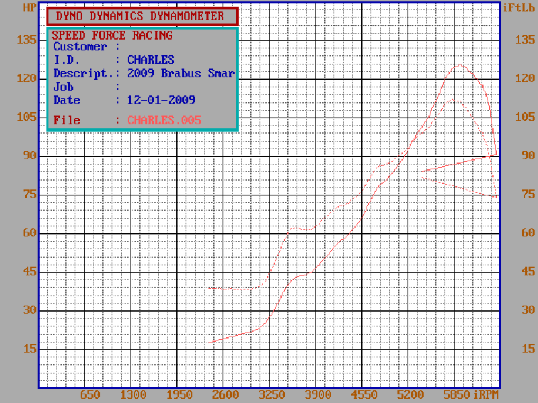Click right torque axis value 75

tap(528, 194)
